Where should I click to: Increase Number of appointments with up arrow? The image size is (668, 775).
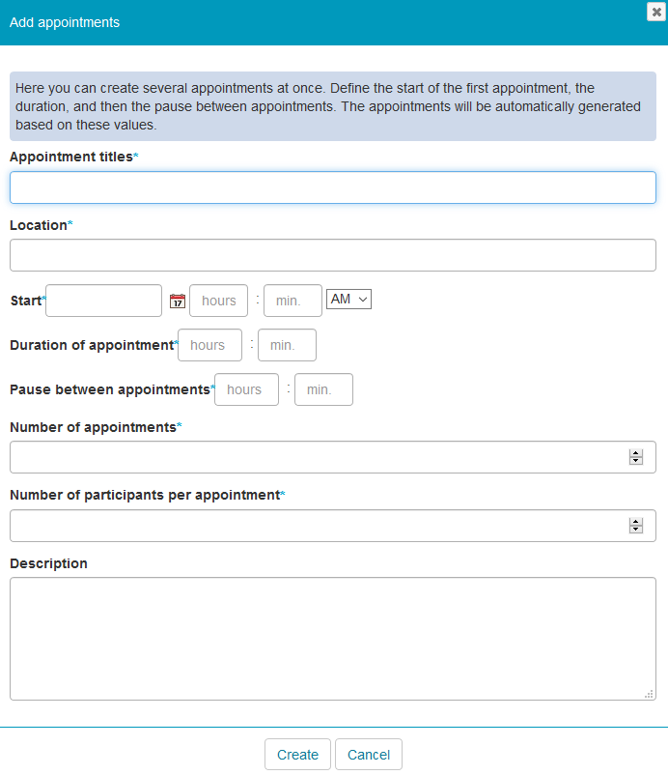635,453
